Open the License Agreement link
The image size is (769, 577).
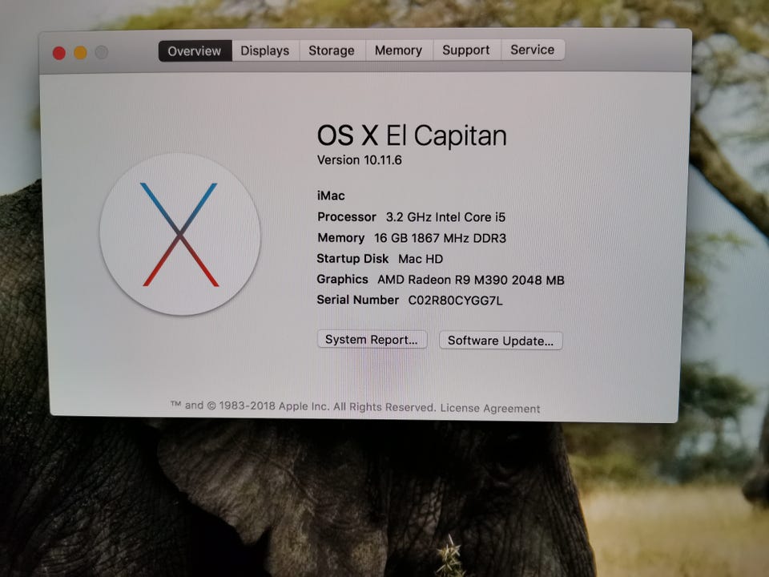(x=490, y=408)
